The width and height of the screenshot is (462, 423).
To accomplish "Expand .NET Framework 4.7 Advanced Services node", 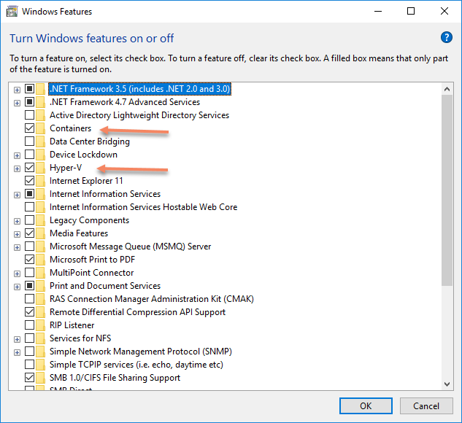I will click(x=17, y=103).
